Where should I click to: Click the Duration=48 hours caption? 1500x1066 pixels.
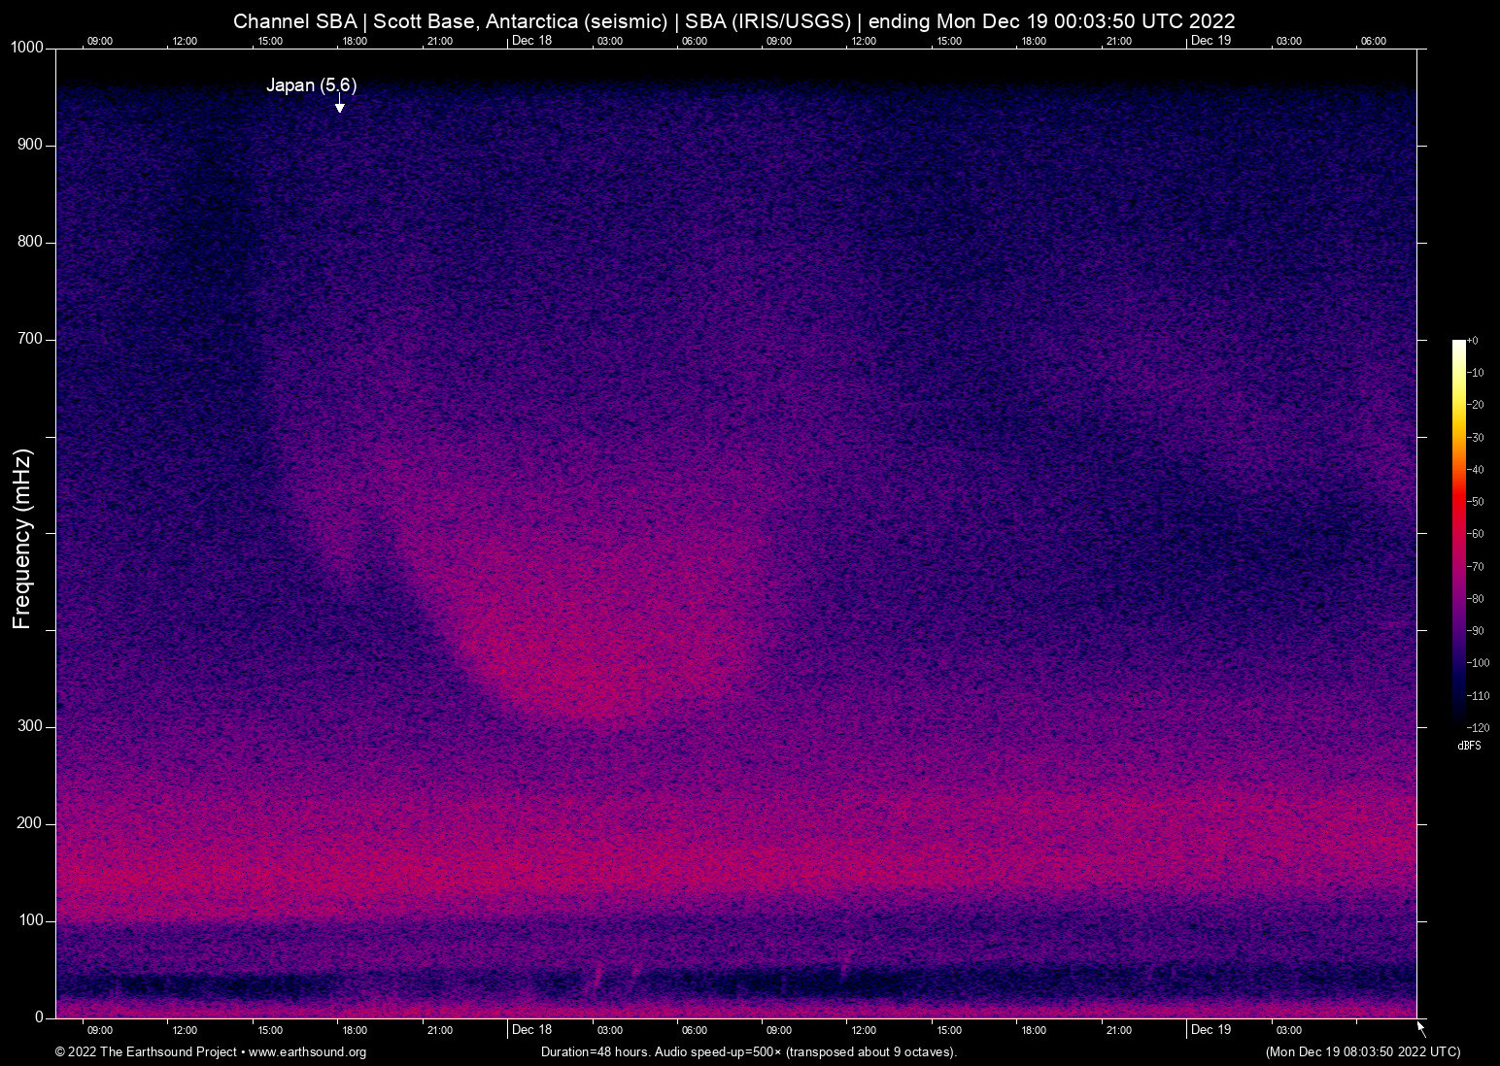tap(596, 1052)
